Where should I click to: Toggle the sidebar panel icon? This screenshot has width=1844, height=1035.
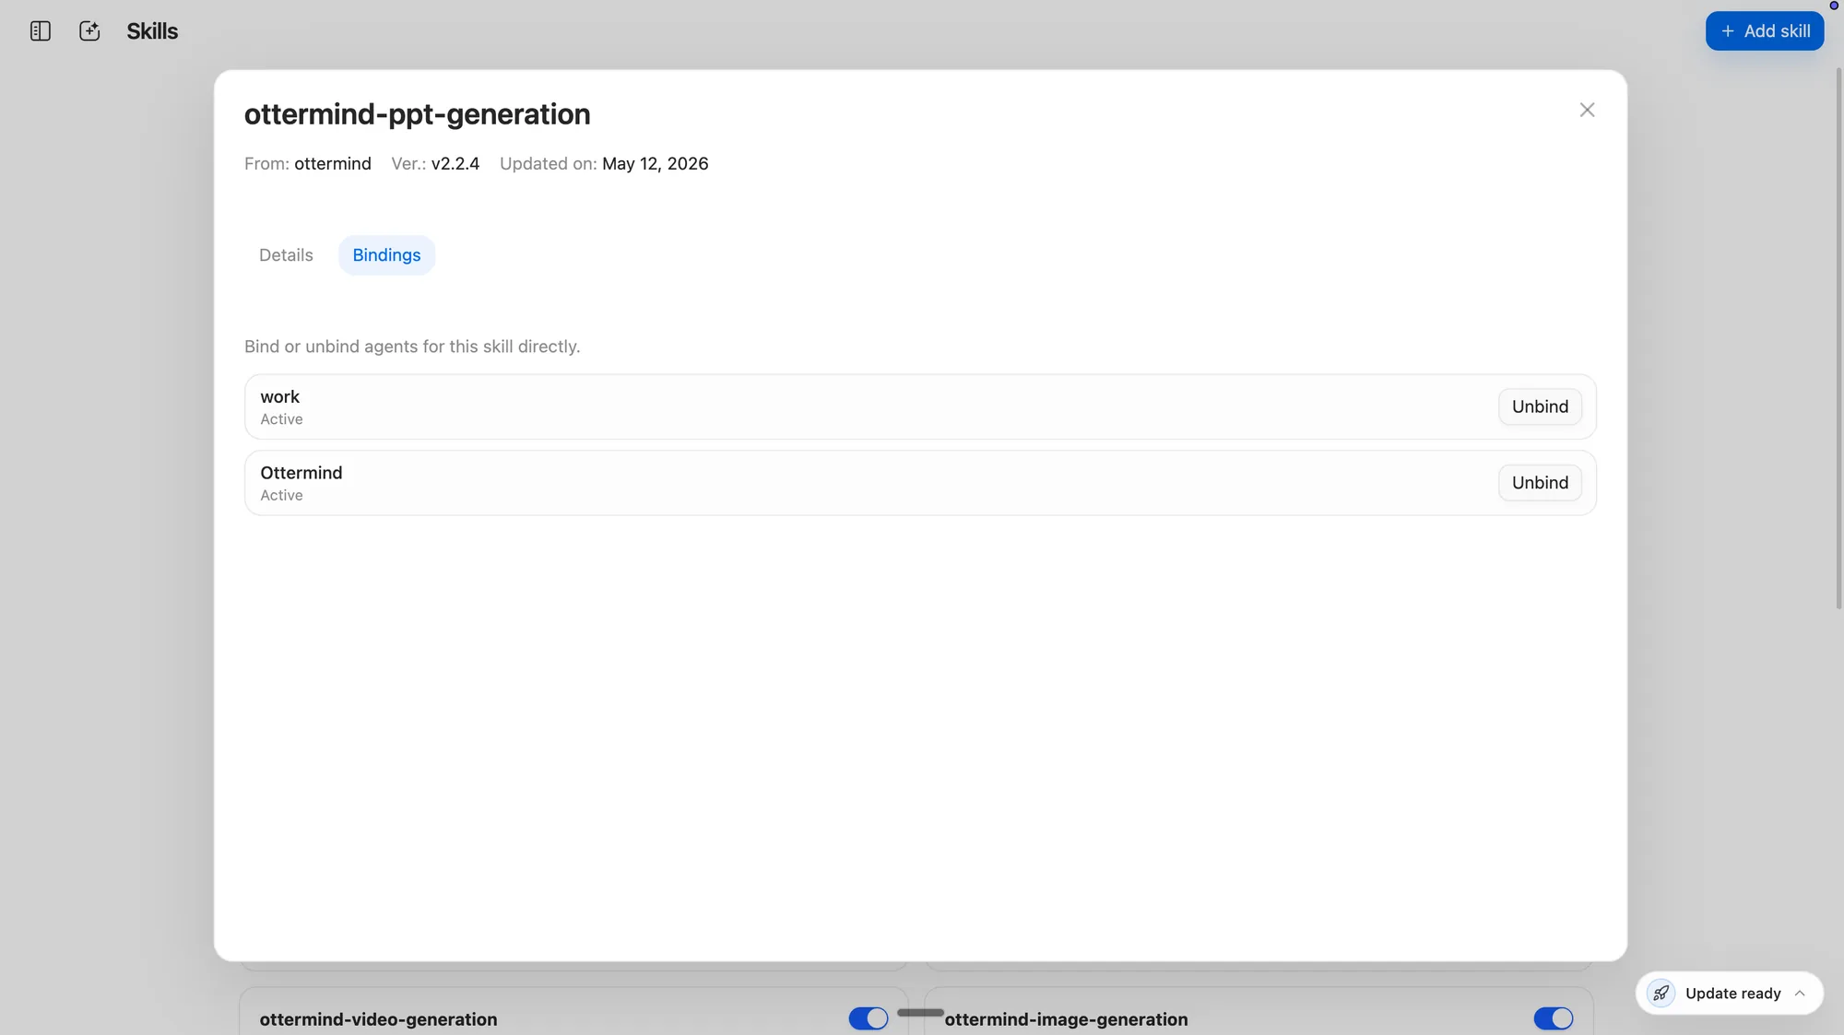click(x=40, y=31)
